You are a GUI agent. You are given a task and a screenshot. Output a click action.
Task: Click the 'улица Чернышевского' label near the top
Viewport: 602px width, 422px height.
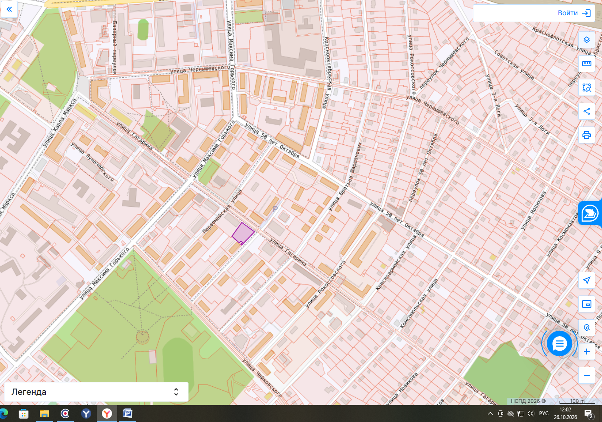coord(200,68)
